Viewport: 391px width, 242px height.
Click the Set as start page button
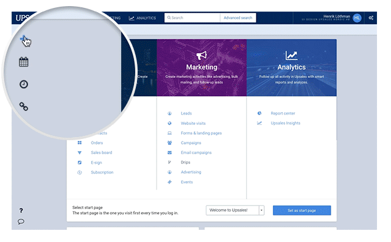pyautogui.click(x=301, y=210)
